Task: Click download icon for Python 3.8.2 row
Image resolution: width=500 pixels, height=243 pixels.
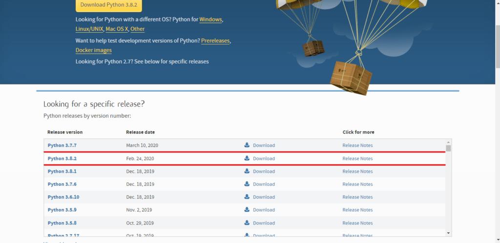Action: click(x=247, y=158)
